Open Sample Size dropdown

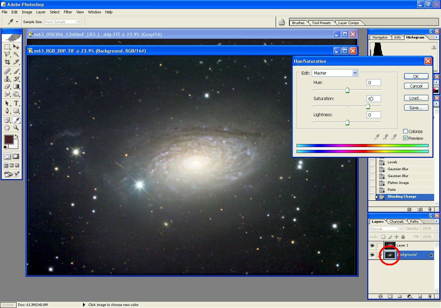[x=79, y=22]
